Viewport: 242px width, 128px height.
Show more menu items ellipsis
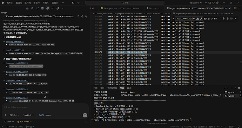[x=63, y=2]
